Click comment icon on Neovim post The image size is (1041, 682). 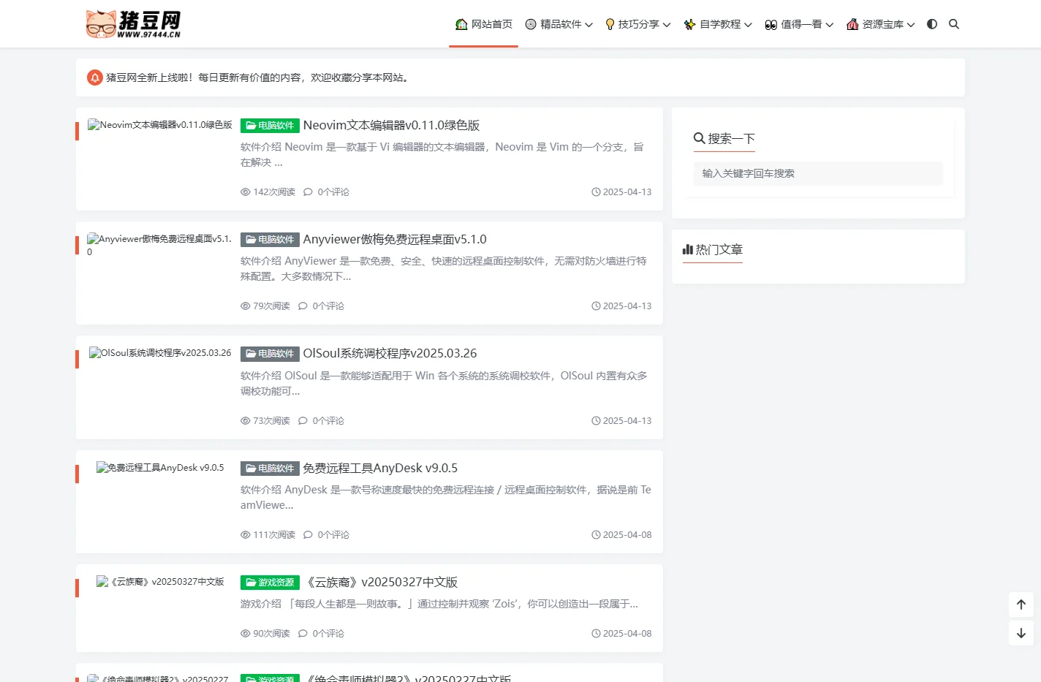(308, 192)
